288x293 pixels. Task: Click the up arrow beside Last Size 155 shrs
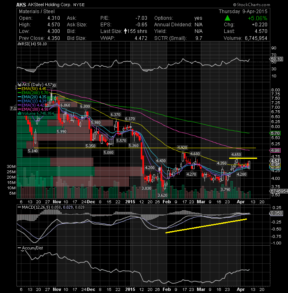125,31
